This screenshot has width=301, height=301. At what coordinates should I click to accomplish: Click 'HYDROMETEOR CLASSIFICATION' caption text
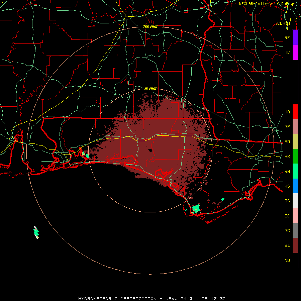[117, 299]
